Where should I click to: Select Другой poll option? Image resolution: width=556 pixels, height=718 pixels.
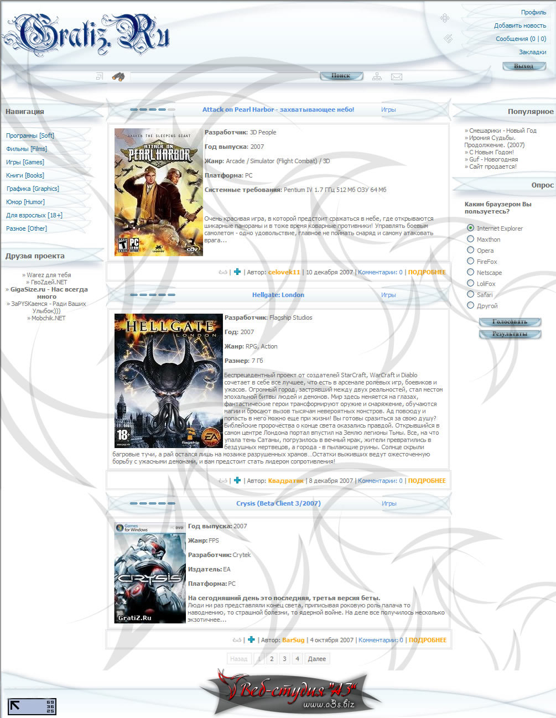(470, 305)
